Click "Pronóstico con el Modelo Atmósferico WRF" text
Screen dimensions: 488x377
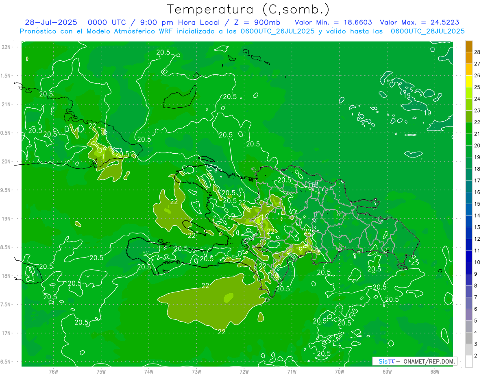tap(97, 31)
